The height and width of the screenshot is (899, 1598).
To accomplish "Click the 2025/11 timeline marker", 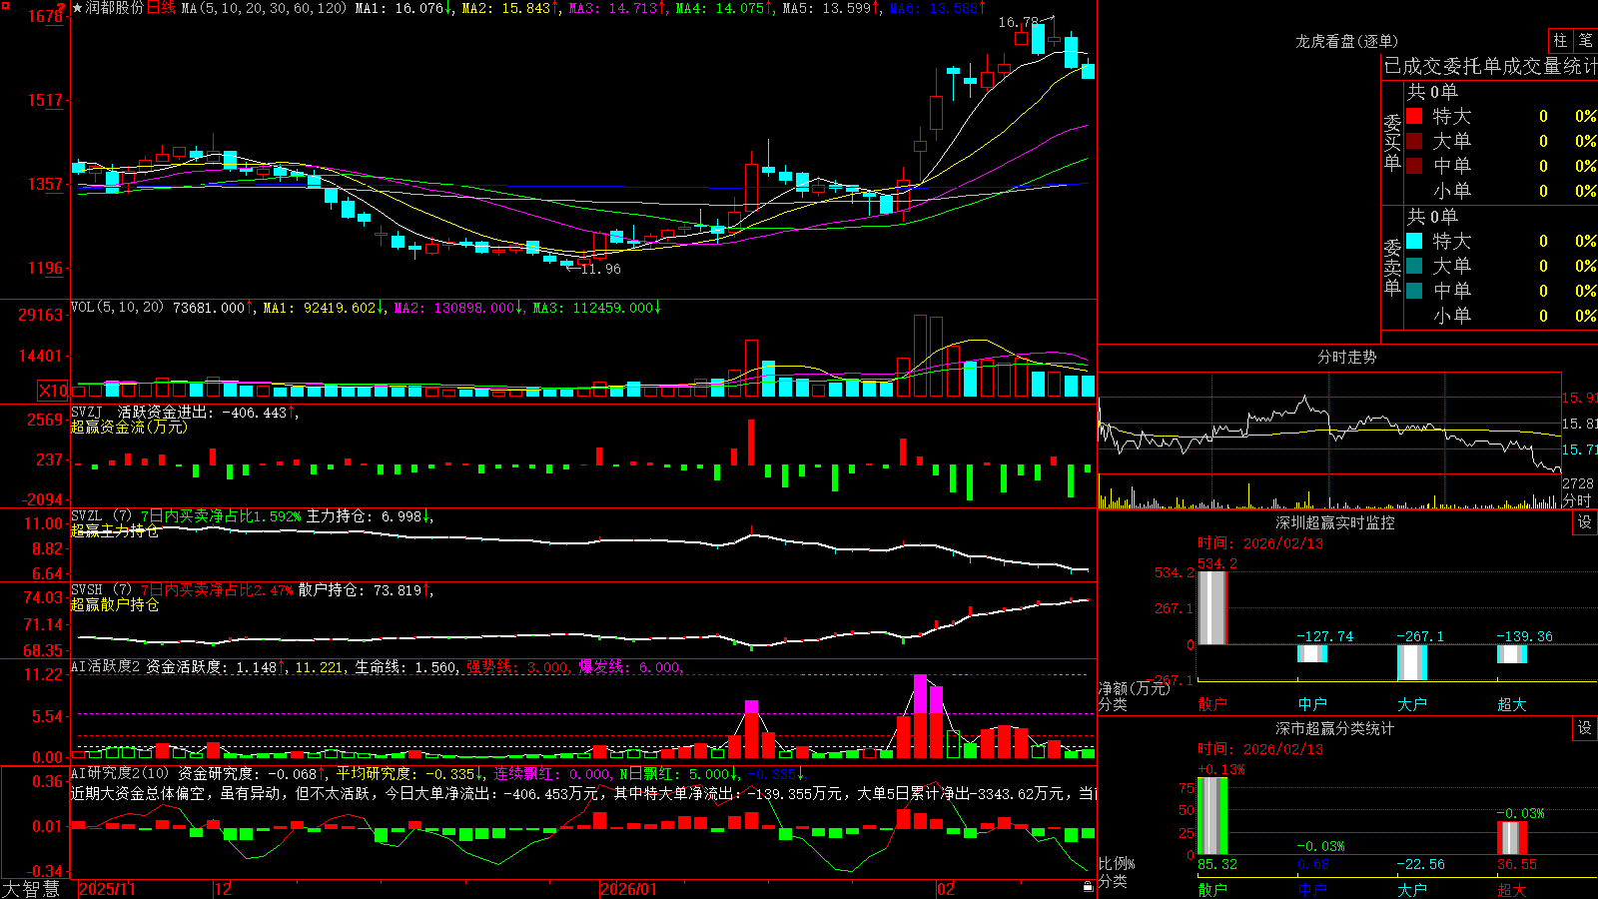I will (x=107, y=889).
